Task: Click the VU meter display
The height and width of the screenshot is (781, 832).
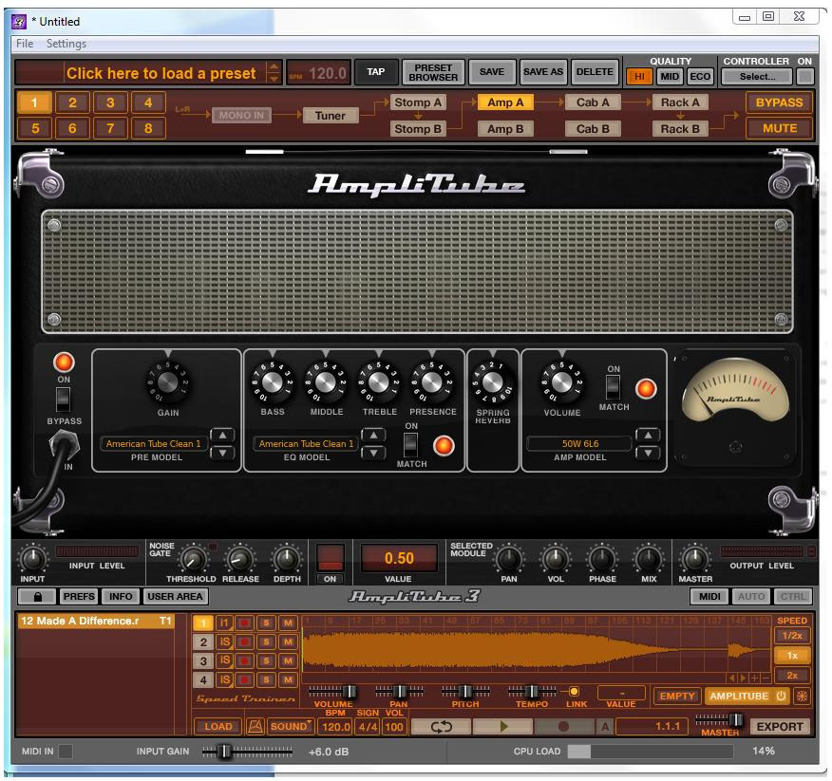Action: [x=735, y=391]
